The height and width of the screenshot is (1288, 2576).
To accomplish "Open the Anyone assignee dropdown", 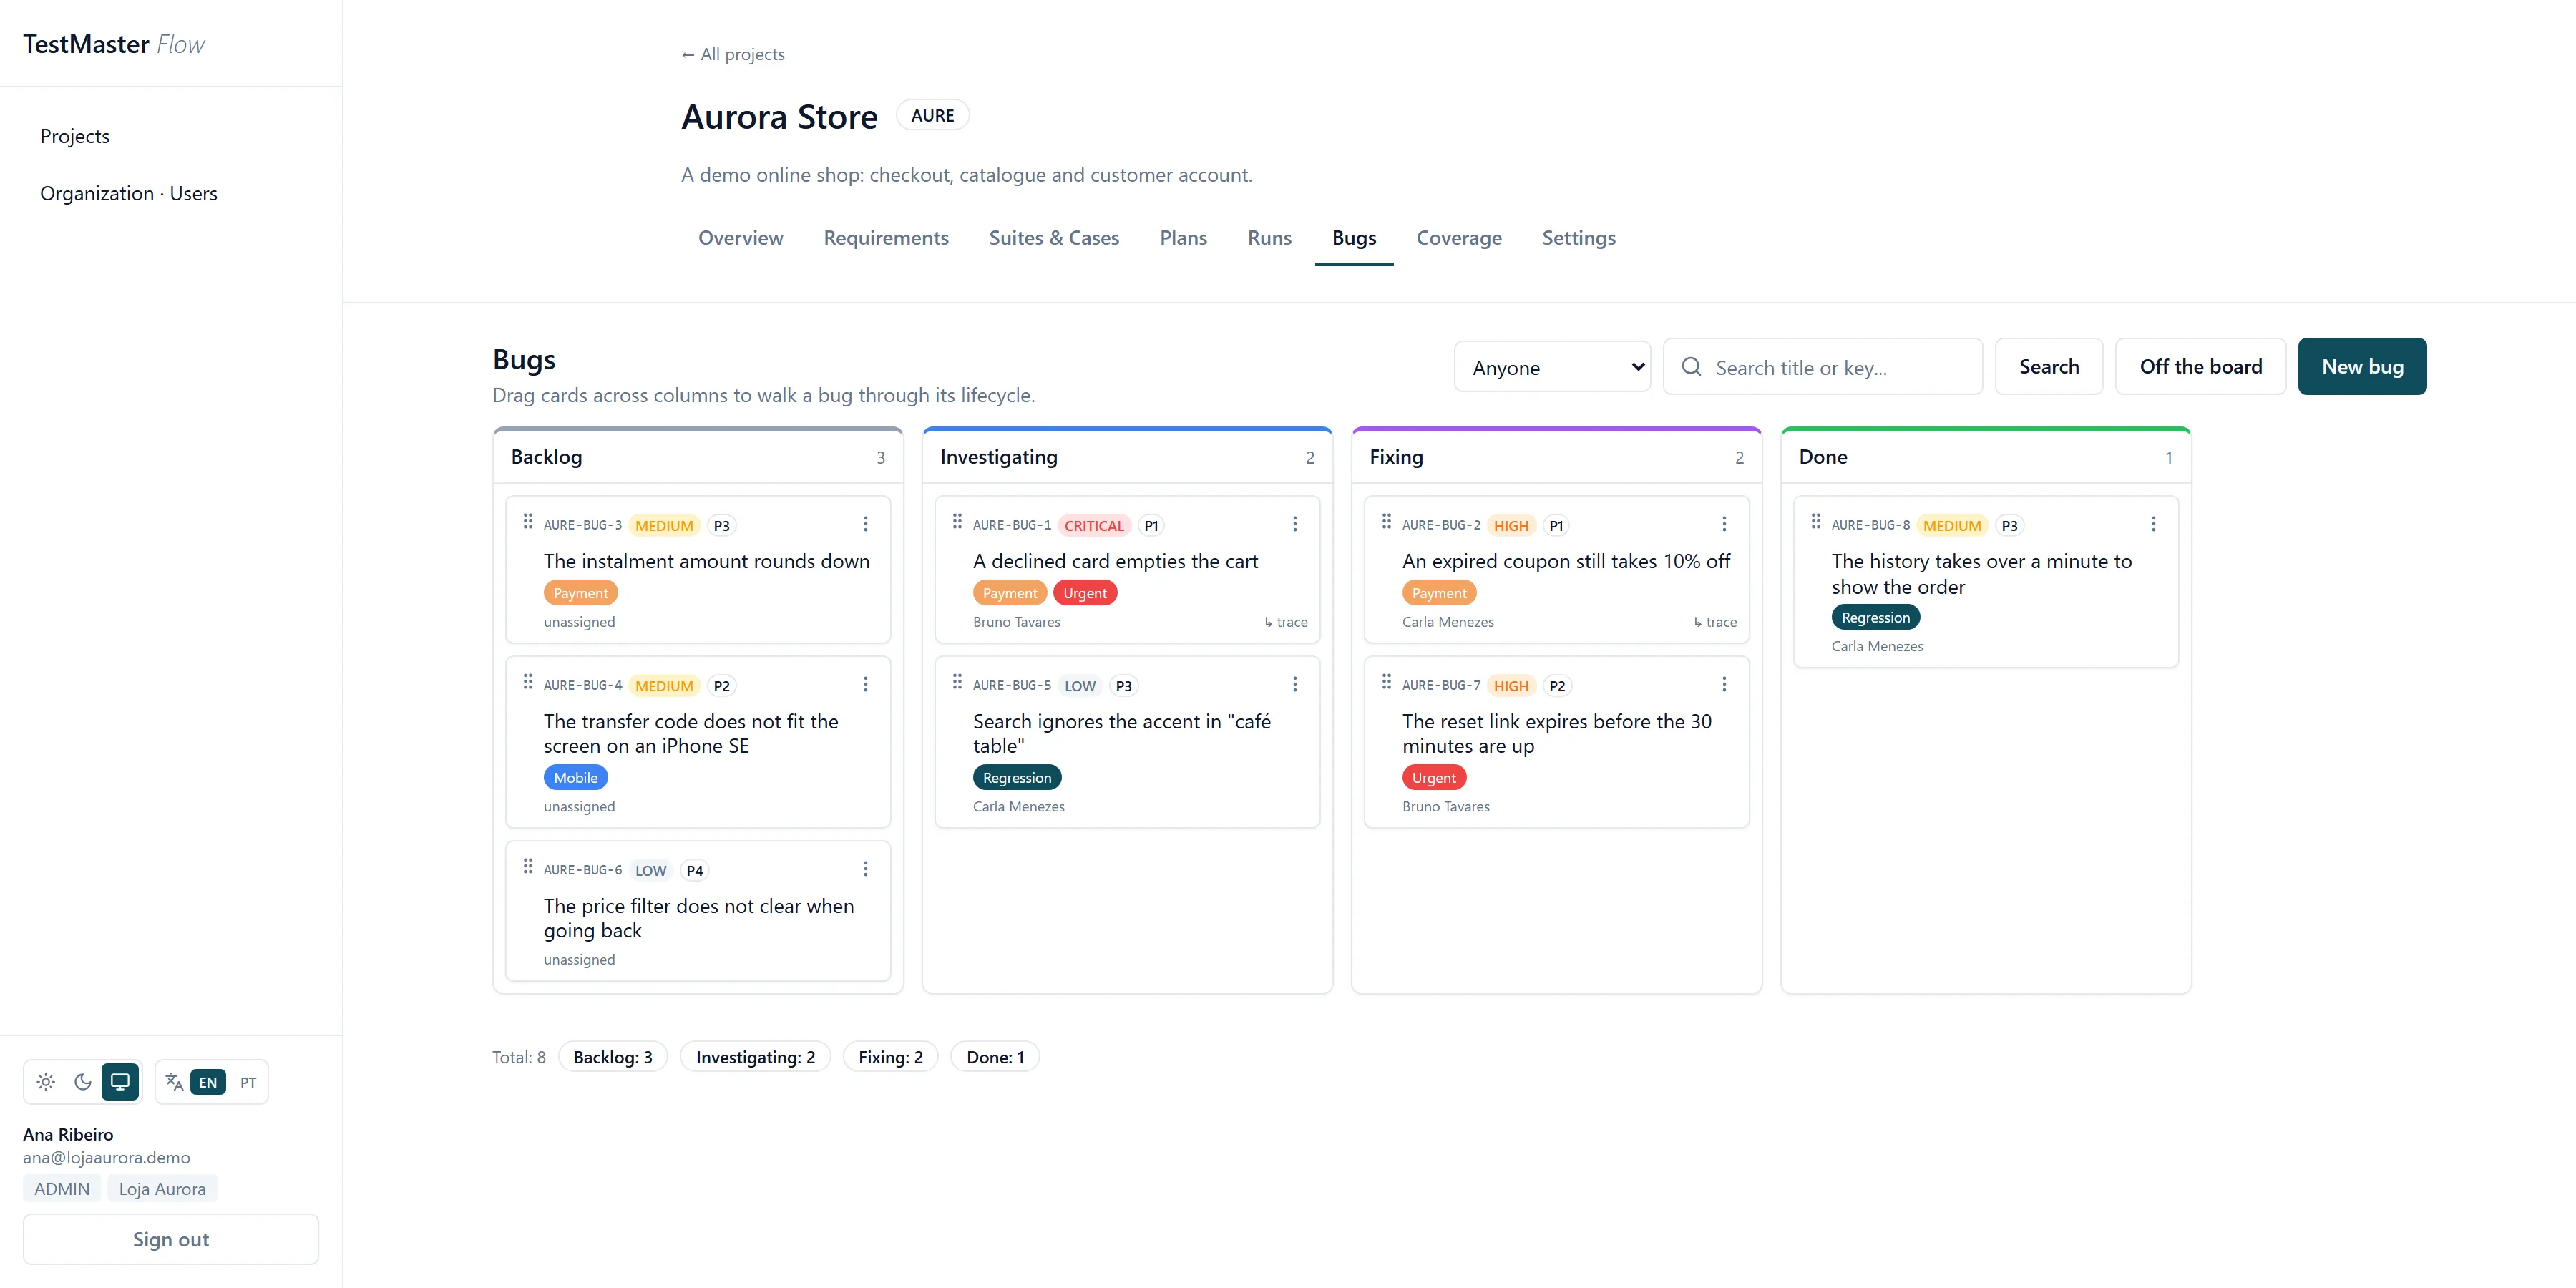I will pyautogui.click(x=1552, y=367).
